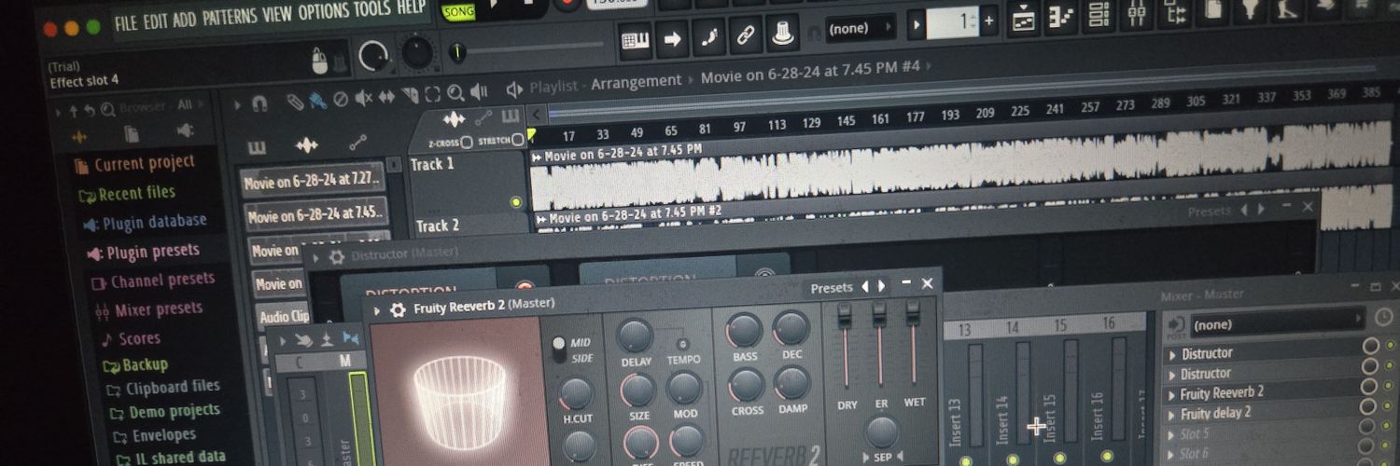Screen dimensions: 1400x466
Task: Open the Fruity Reeverb 2 window menu arrow
Action: coord(377,311)
